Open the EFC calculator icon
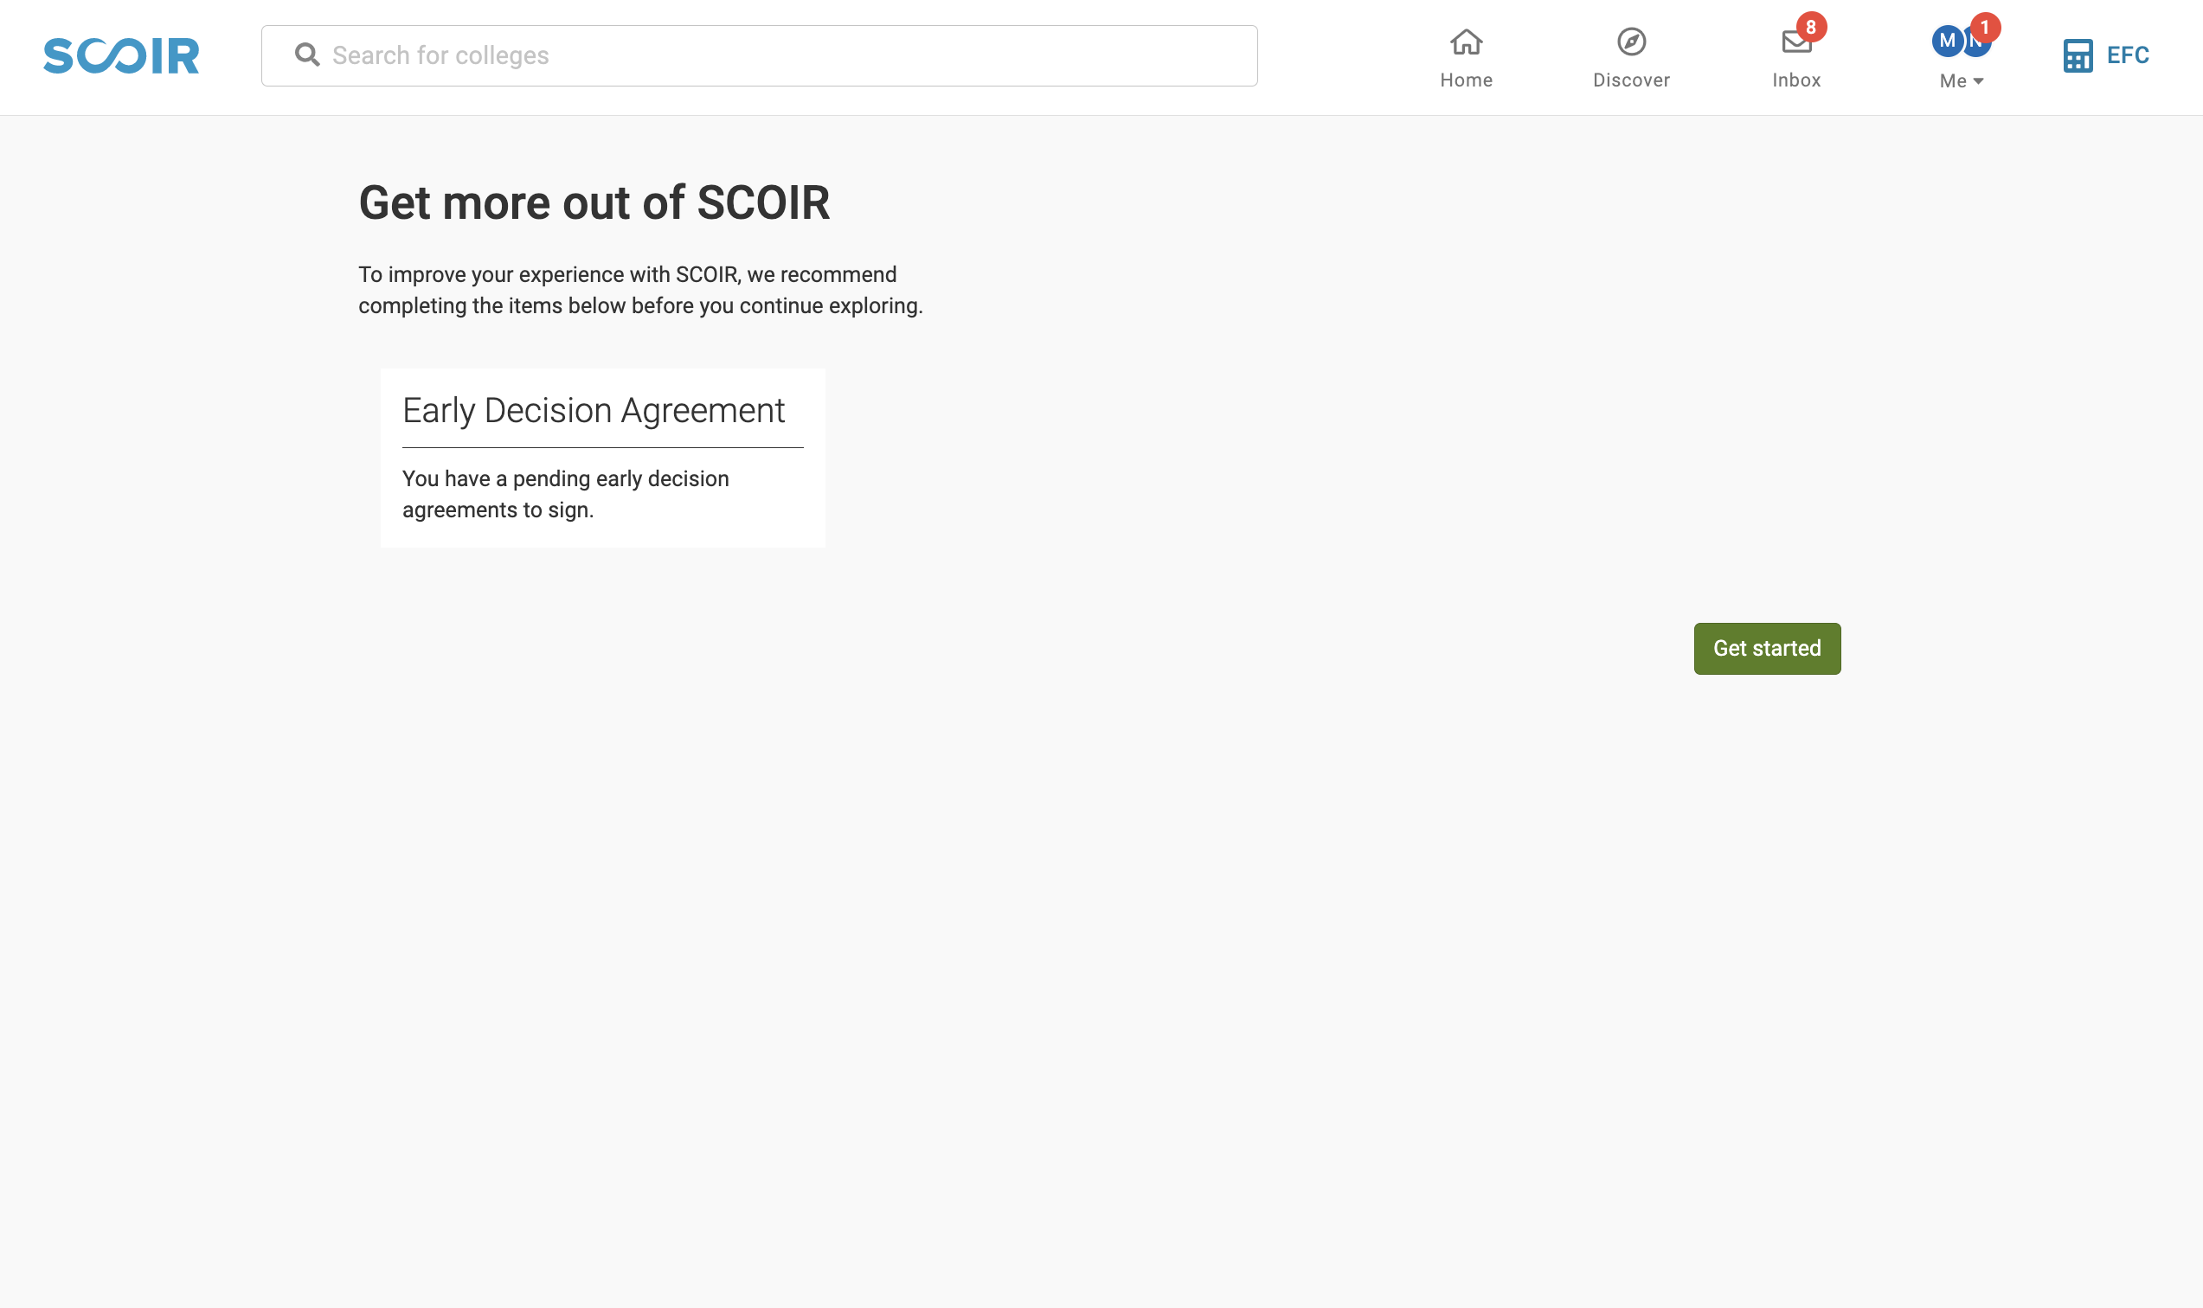Viewport: 2203px width, 1308px height. (x=2078, y=55)
